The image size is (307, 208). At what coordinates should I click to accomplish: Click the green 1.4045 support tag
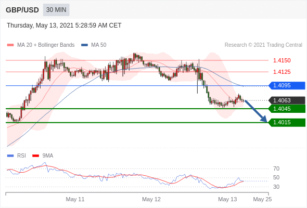(x=287, y=109)
